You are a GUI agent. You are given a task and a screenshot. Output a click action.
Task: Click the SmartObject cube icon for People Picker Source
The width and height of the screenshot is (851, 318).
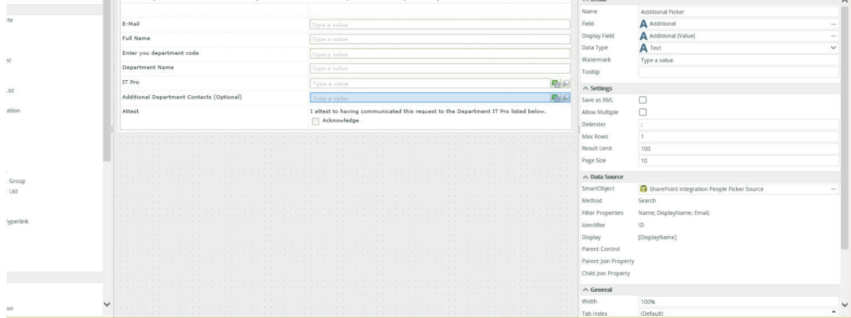click(643, 189)
